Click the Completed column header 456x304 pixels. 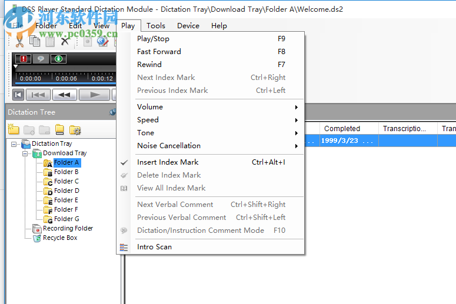(349, 128)
